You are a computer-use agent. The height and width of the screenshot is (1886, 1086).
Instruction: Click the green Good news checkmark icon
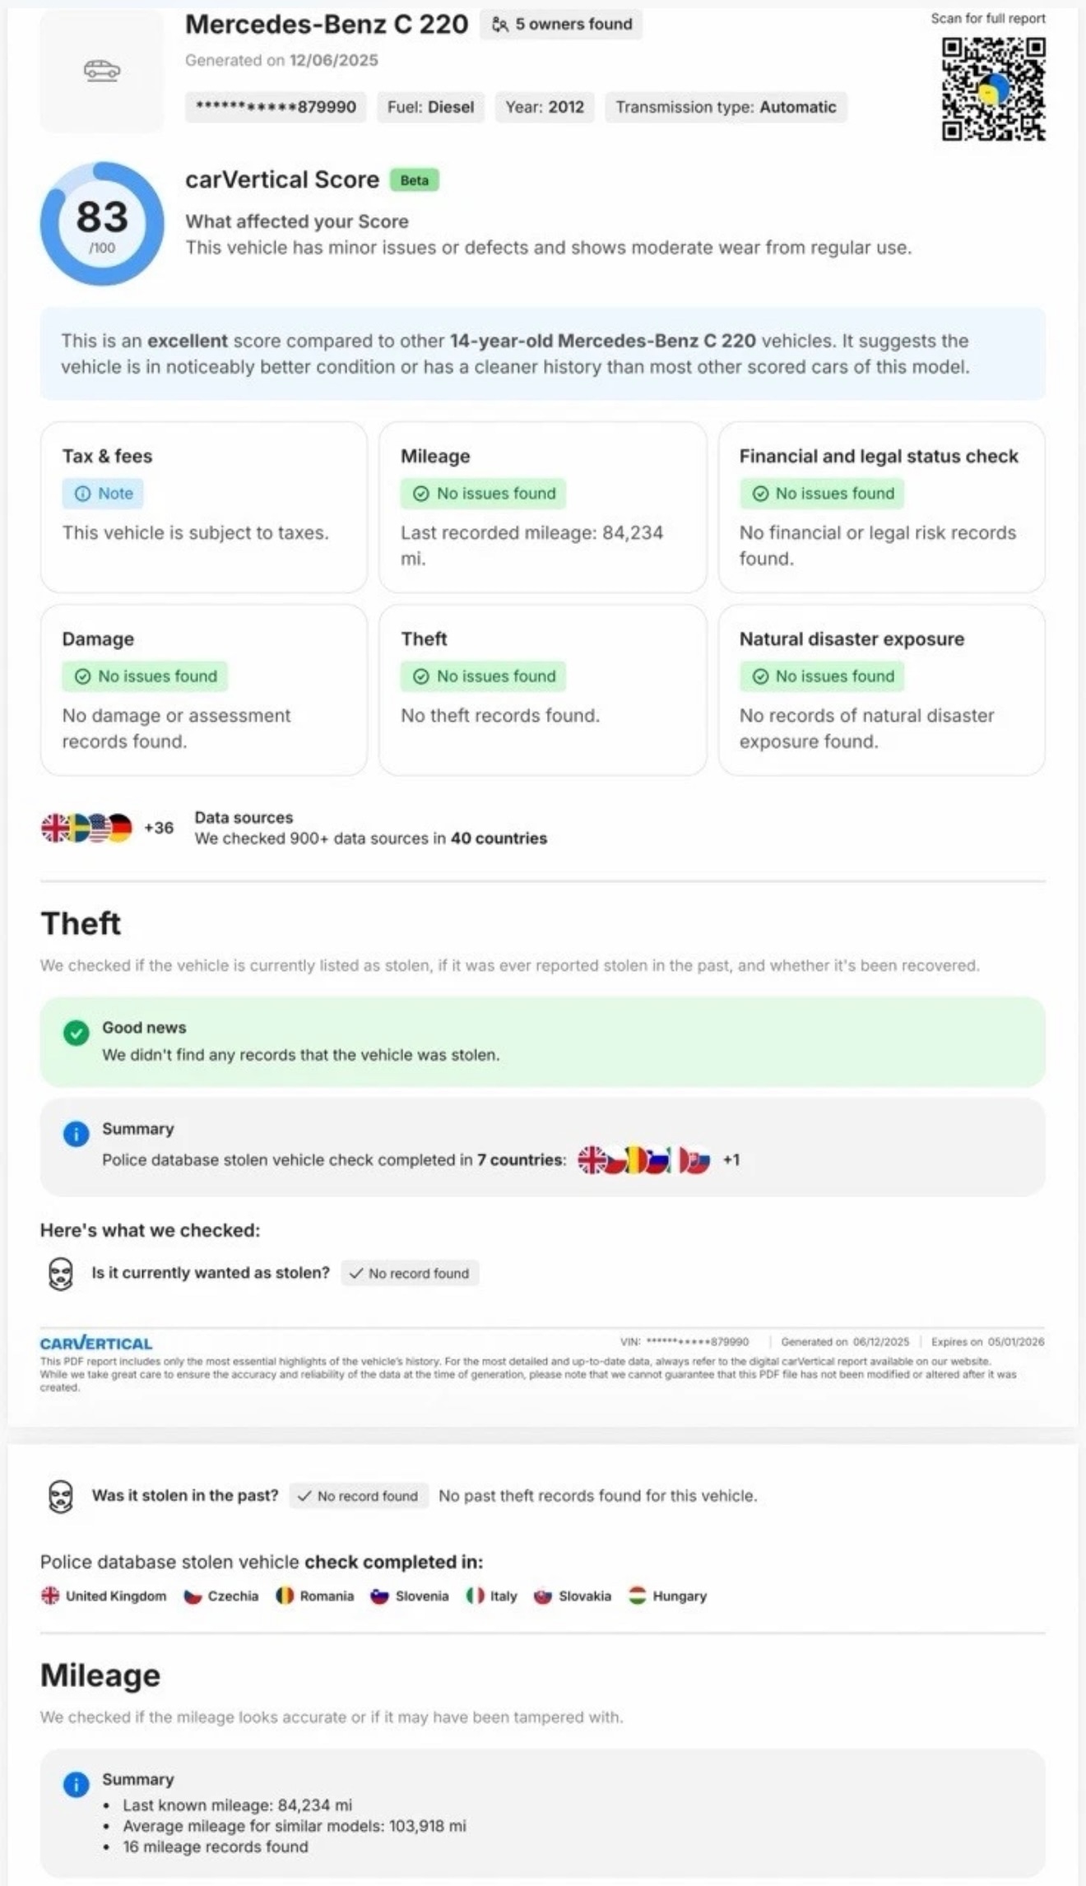(77, 1033)
